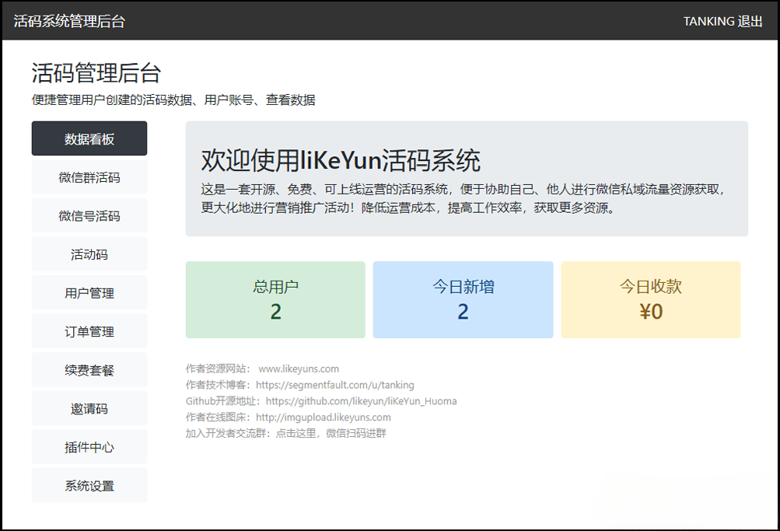Screen dimensions: 780x531
Task: Select the 数据看板 dashboard menu item
Action: tap(89, 138)
